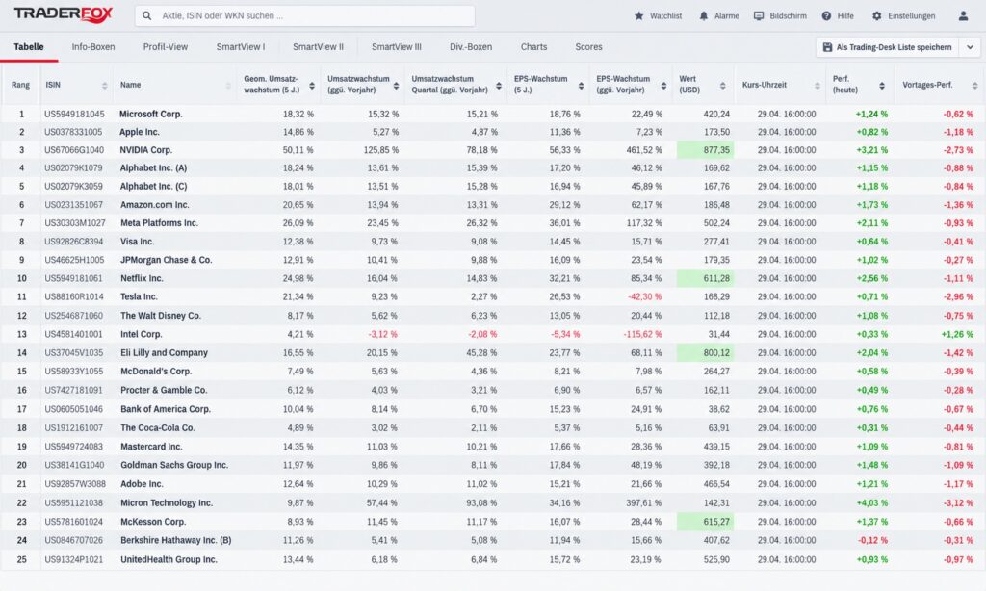986x591 pixels.
Task: Sort by Umsatzwachstum (ggü. Vorjahr) arrows
Action: coord(396,85)
